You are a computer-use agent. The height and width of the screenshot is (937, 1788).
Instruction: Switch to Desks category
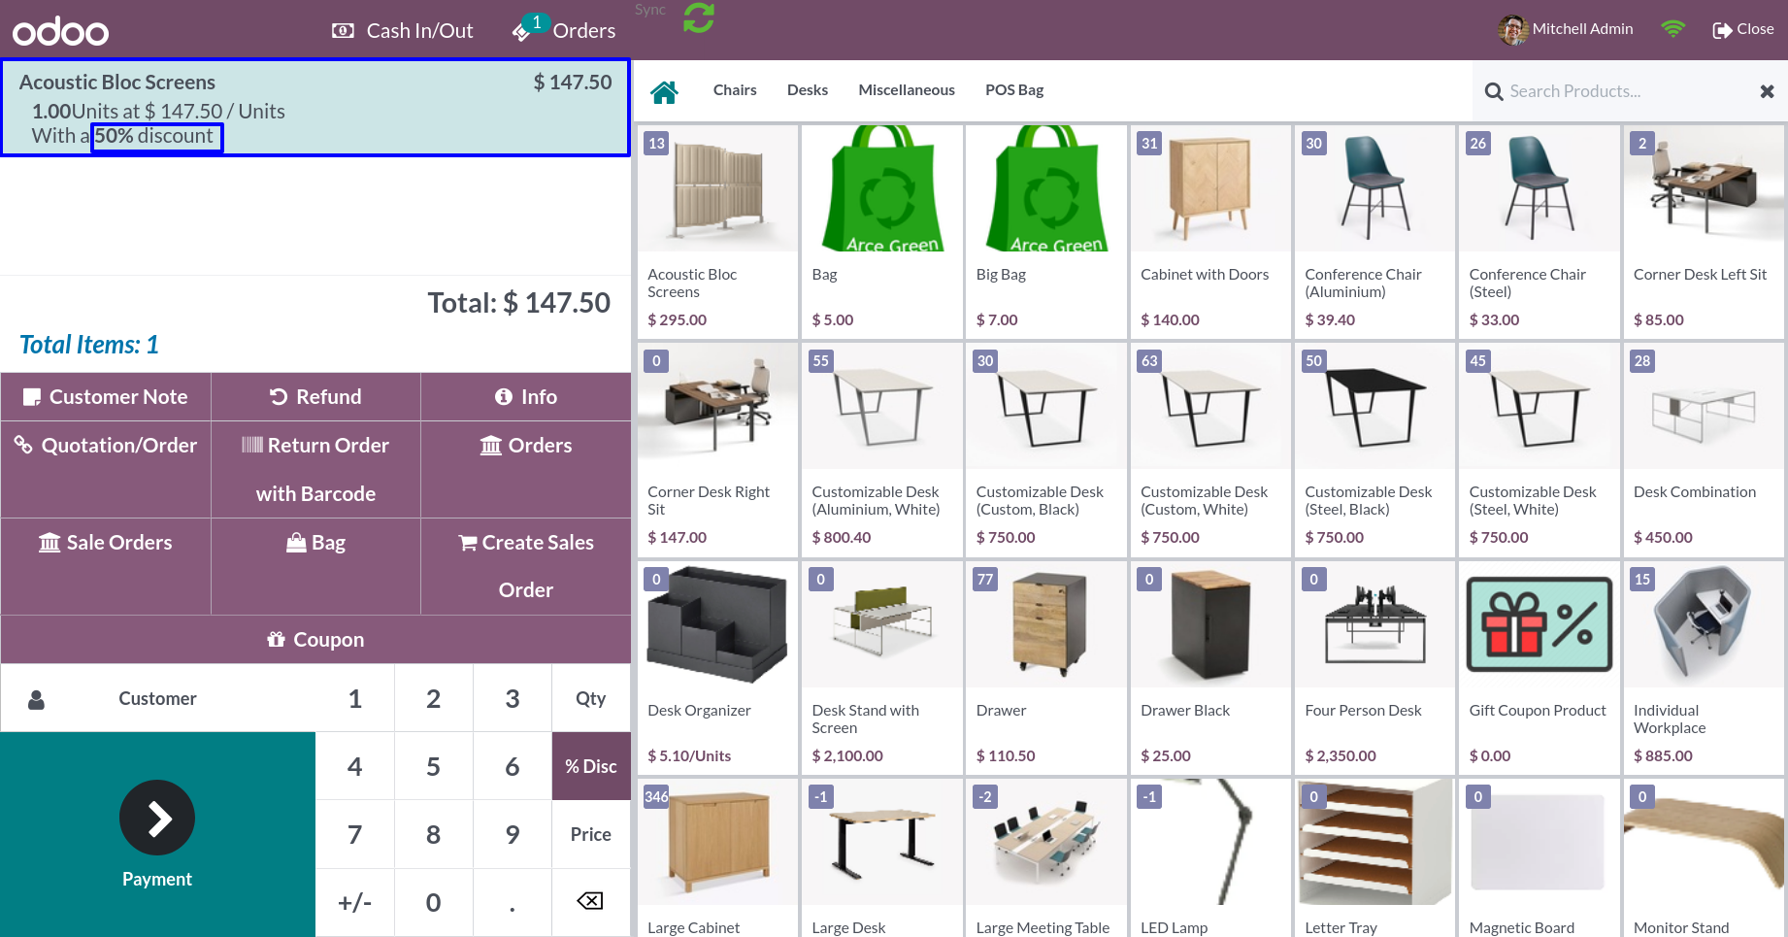(808, 90)
